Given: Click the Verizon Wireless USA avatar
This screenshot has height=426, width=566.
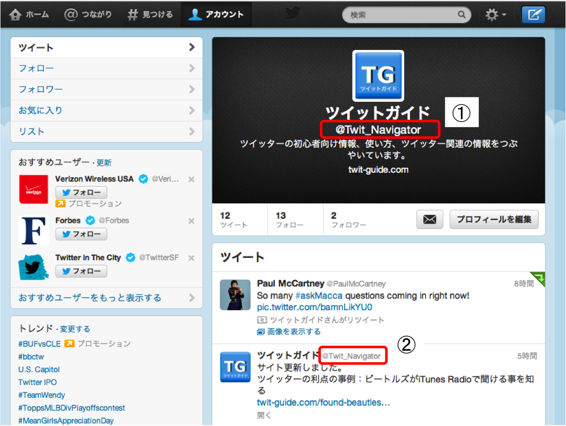Looking at the screenshot, I should [x=34, y=189].
